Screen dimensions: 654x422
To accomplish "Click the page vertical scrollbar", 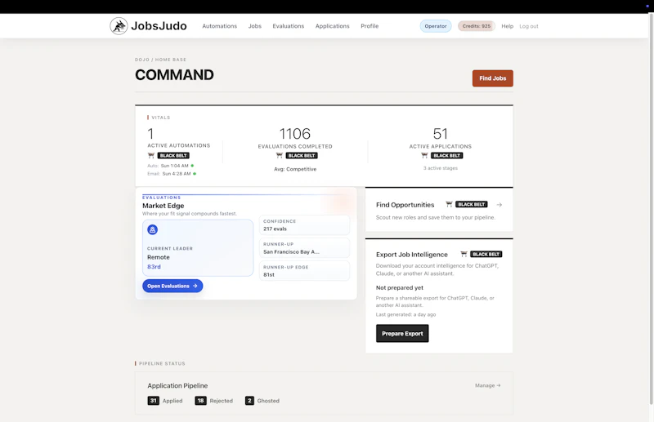I will tap(651, 208).
